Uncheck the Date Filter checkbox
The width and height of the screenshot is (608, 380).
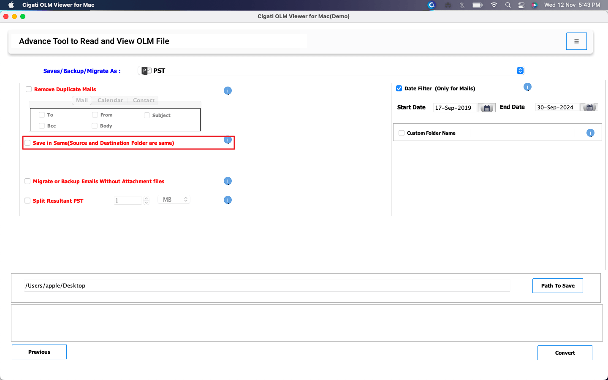399,88
